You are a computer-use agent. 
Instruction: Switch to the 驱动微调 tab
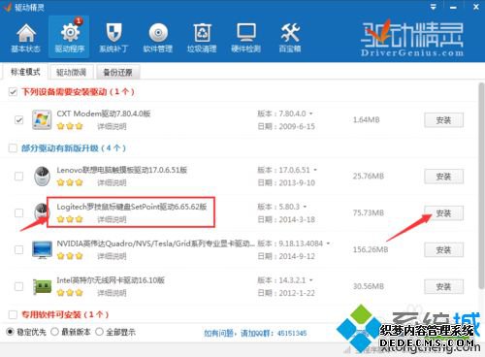71,72
